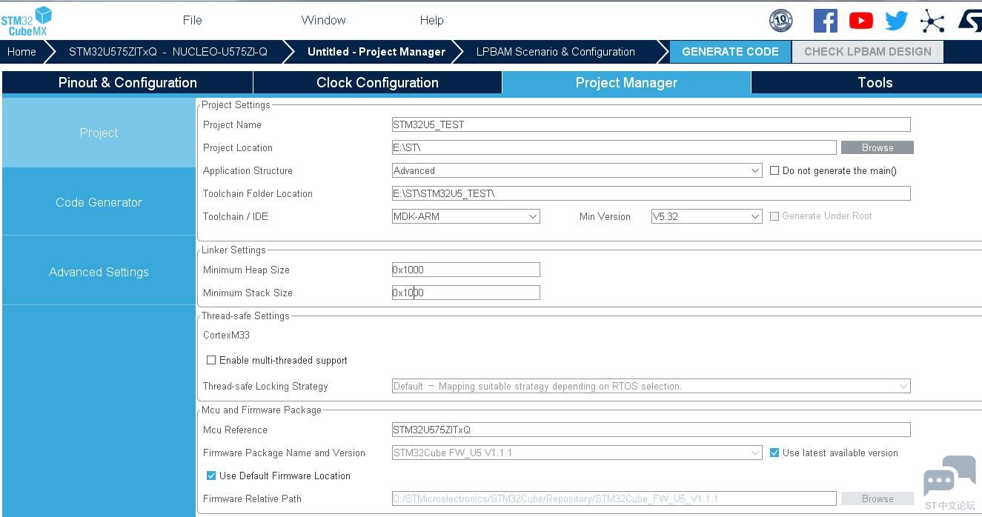This screenshot has width=982, height=517.
Task: Open the Twitter bird icon link
Action: point(896,21)
